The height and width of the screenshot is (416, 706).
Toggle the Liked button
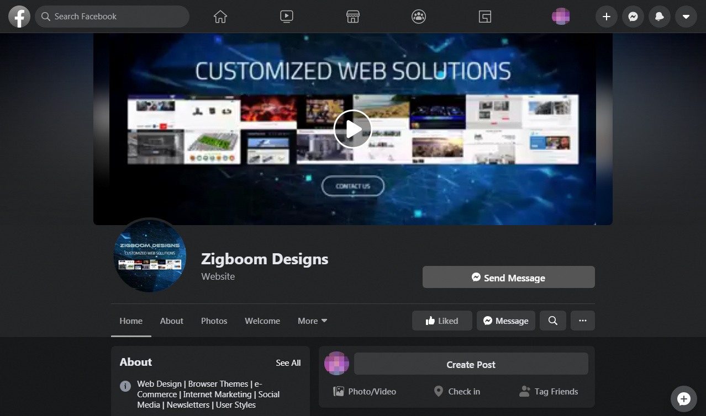442,321
